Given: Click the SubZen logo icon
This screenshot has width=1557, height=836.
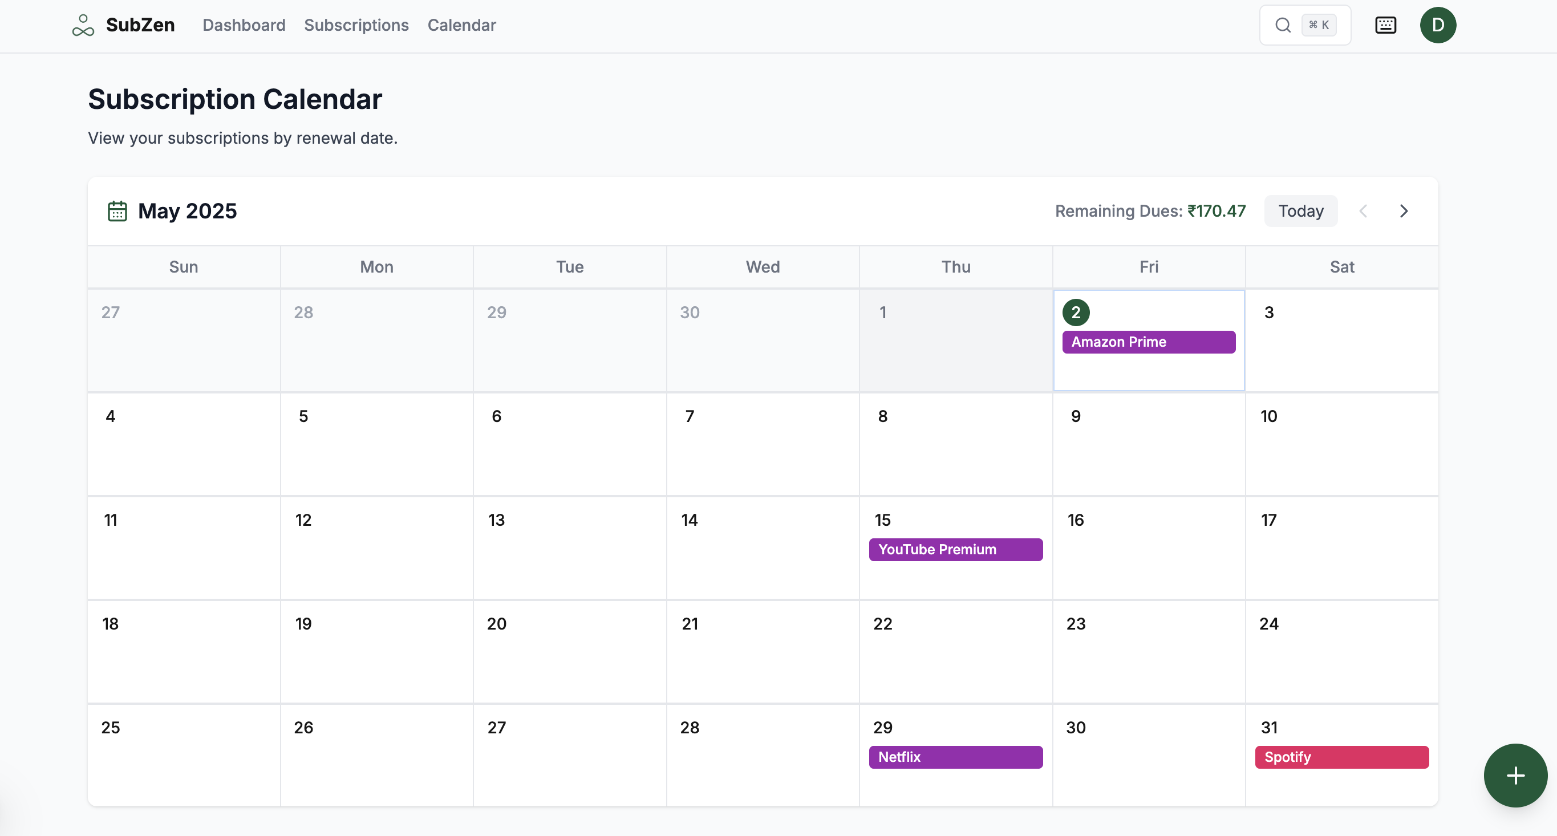Looking at the screenshot, I should (83, 26).
